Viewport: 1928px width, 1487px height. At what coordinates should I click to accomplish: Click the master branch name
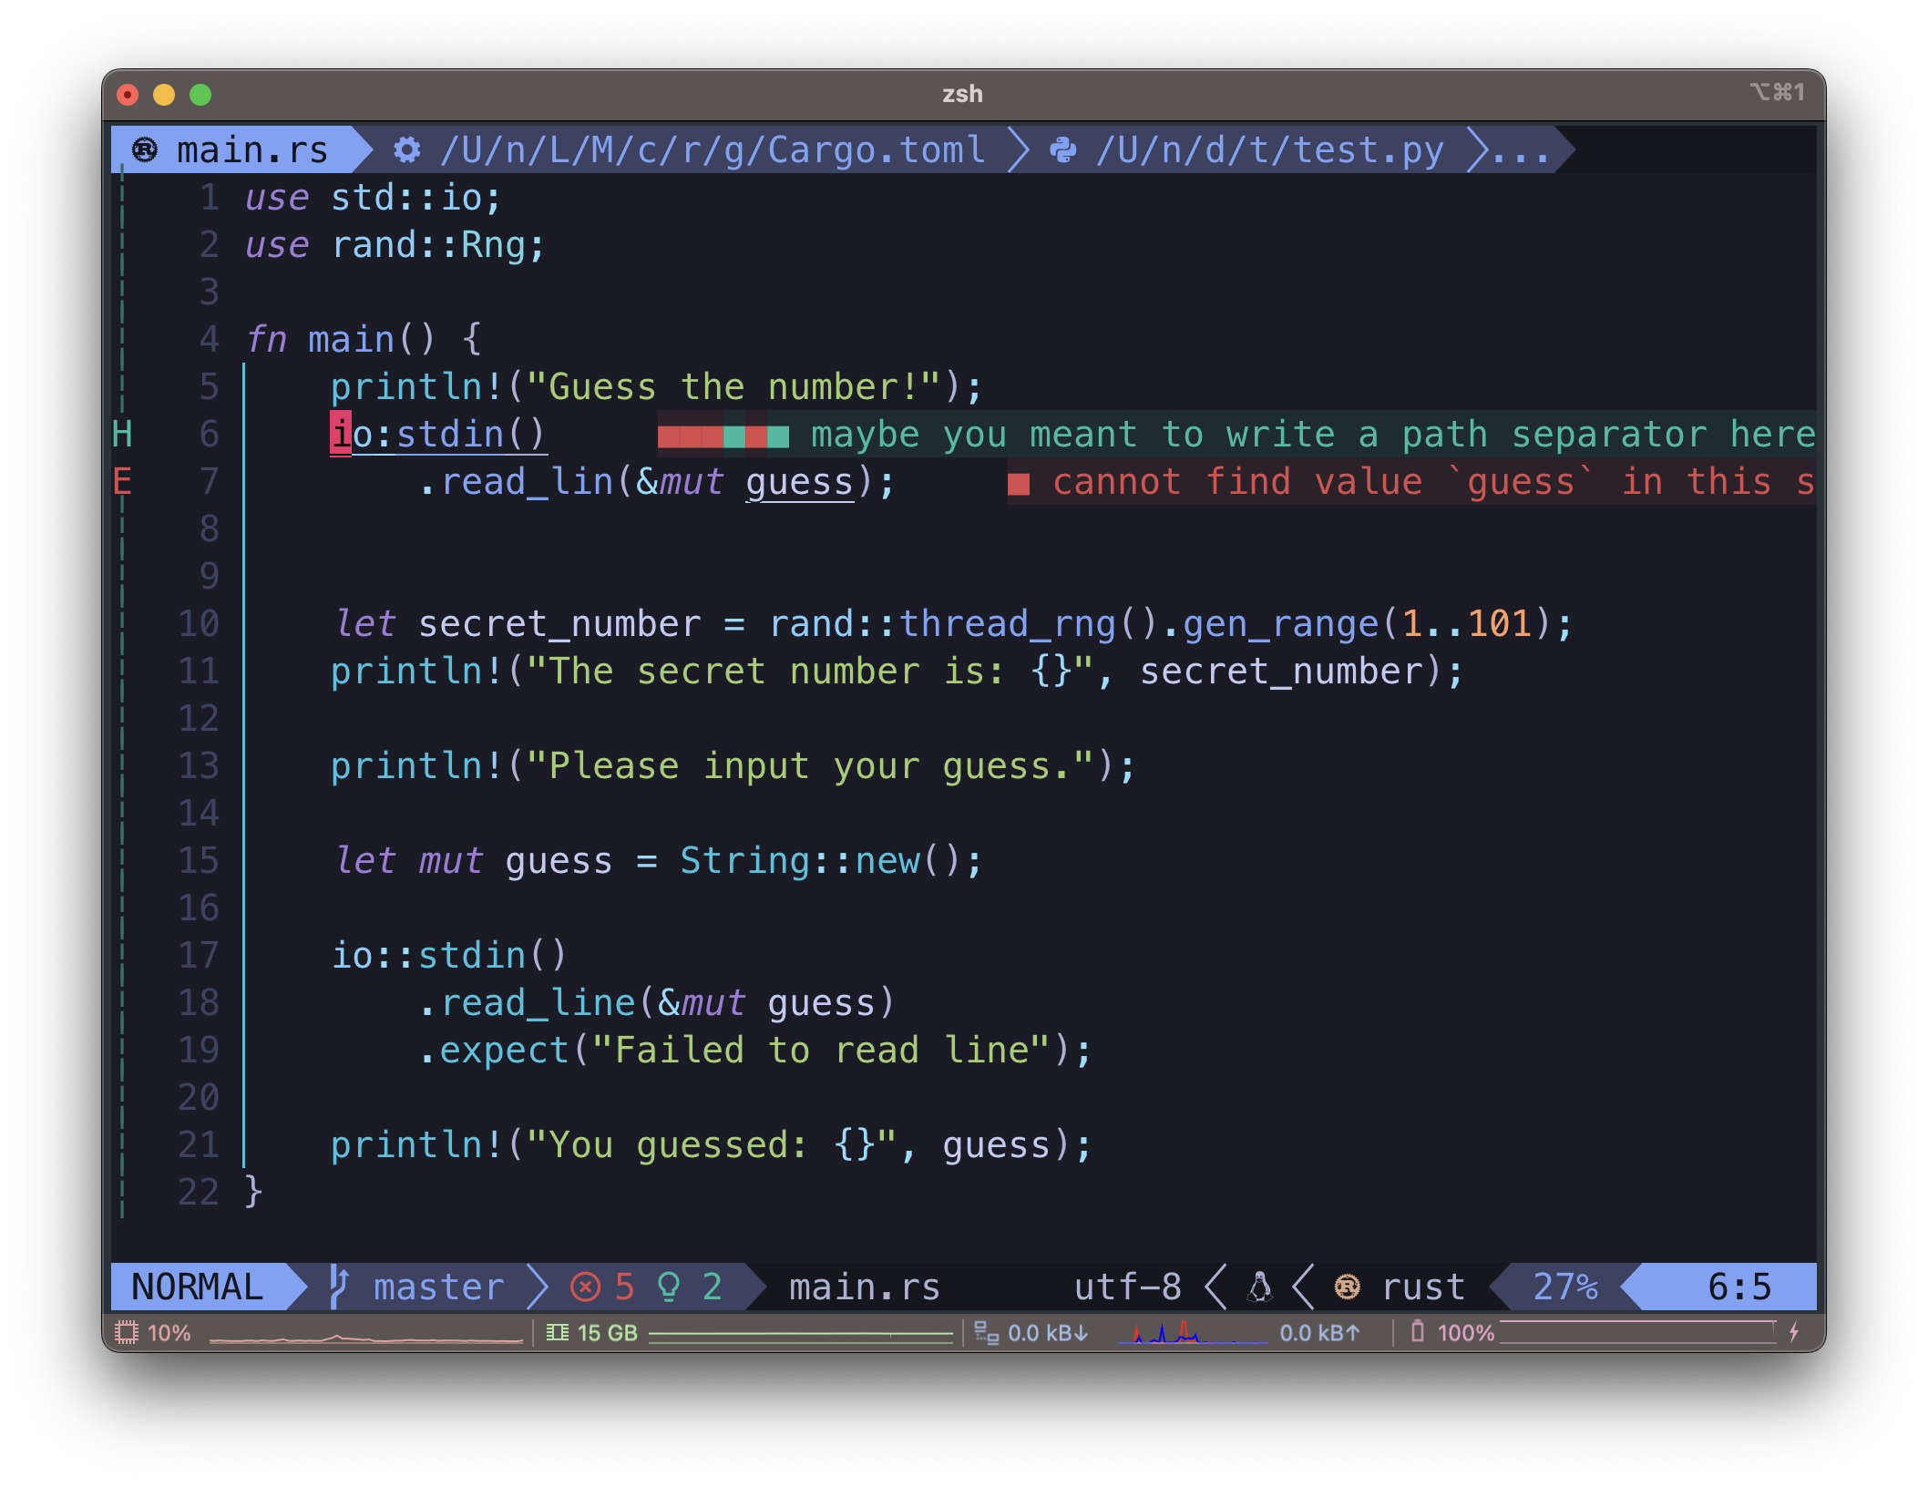(438, 1287)
